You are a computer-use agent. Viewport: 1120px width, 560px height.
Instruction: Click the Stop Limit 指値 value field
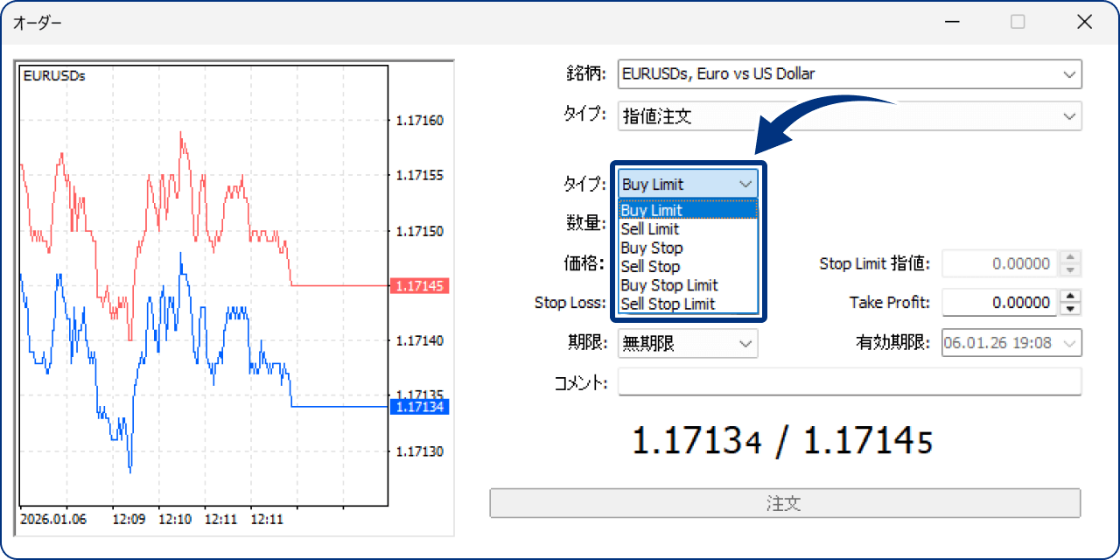pyautogui.click(x=997, y=263)
